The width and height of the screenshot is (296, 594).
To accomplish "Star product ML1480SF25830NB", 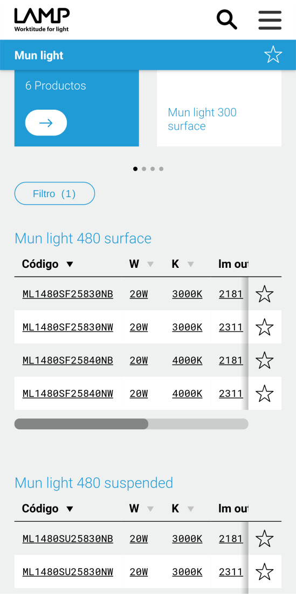I will tap(265, 294).
